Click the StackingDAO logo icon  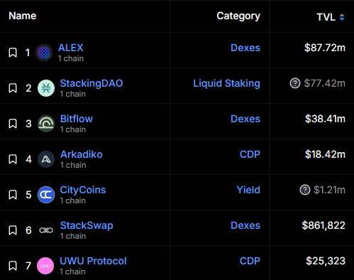pos(46,88)
